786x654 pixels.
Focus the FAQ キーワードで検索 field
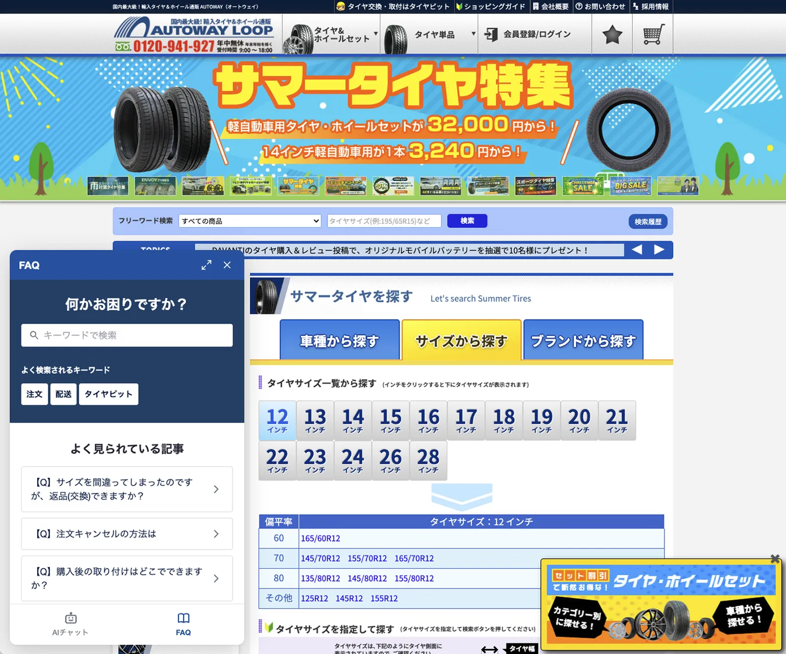[x=127, y=335]
